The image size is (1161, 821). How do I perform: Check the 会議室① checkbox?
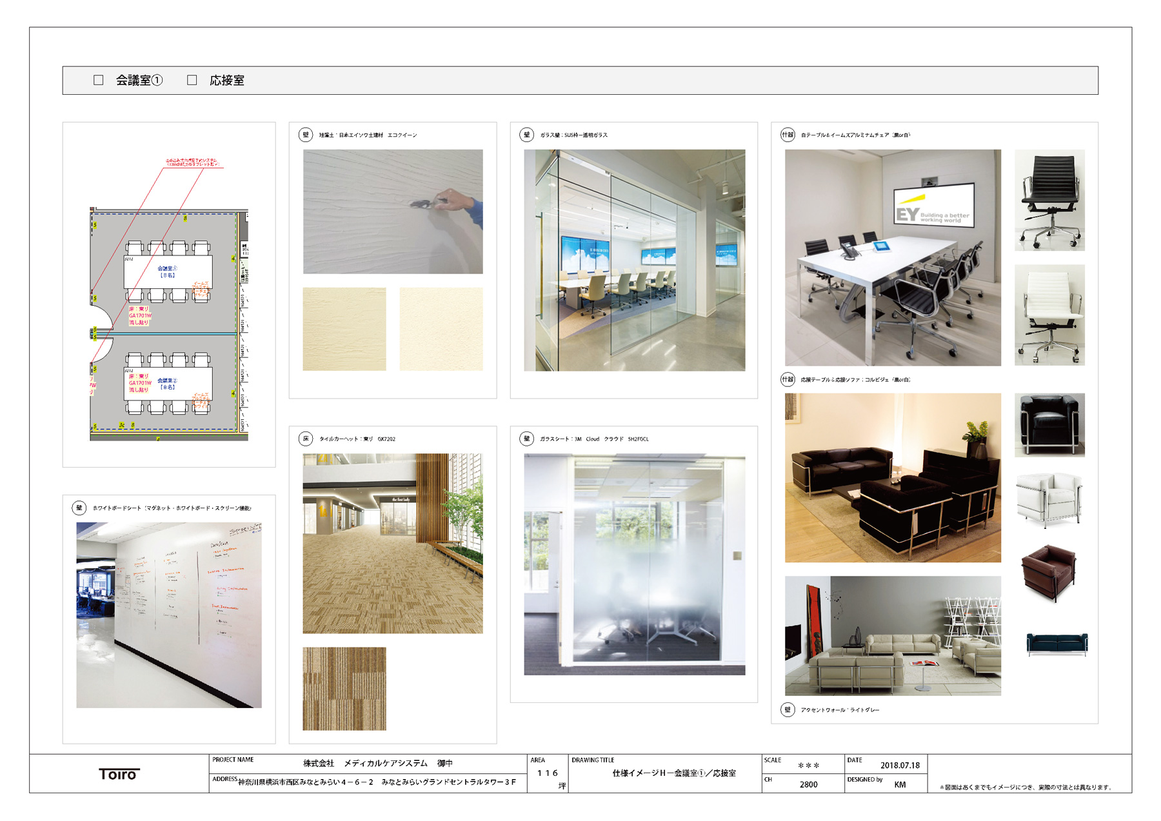click(99, 80)
